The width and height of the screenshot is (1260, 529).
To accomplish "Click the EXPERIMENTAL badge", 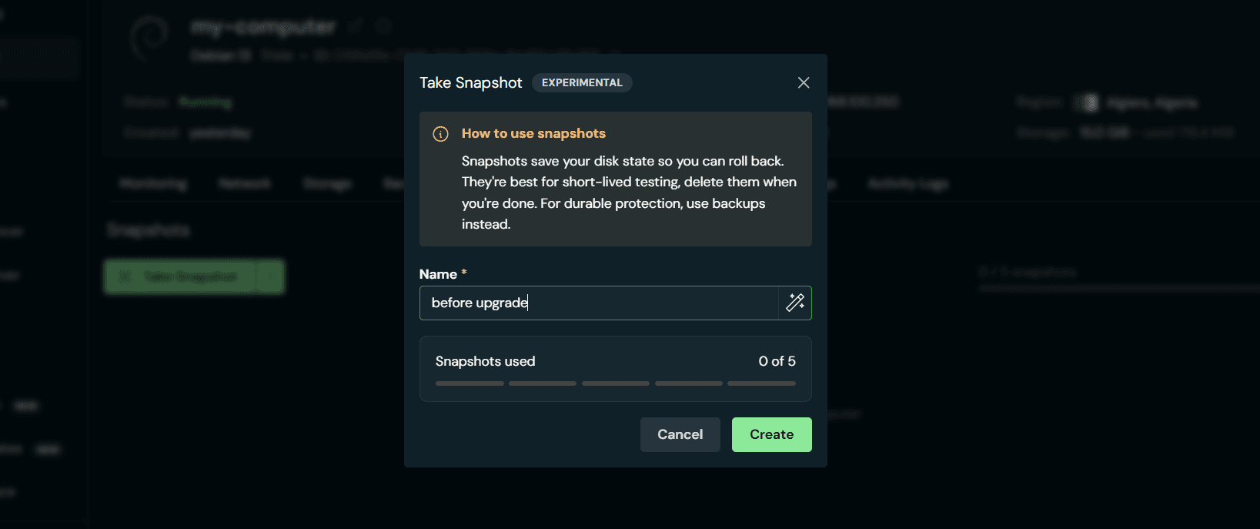I will (582, 82).
